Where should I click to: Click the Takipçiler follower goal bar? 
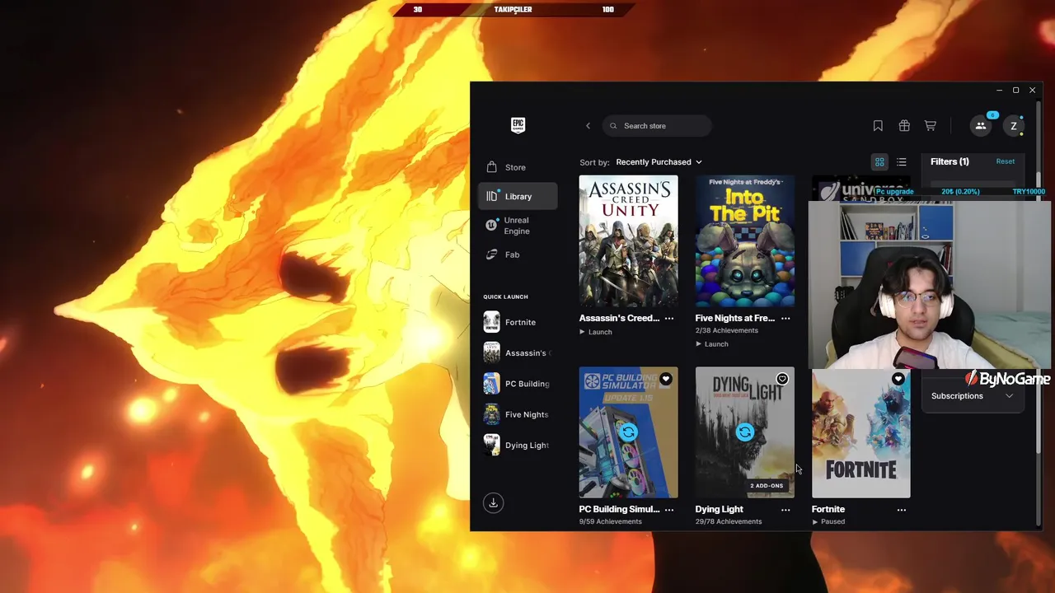pyautogui.click(x=513, y=9)
